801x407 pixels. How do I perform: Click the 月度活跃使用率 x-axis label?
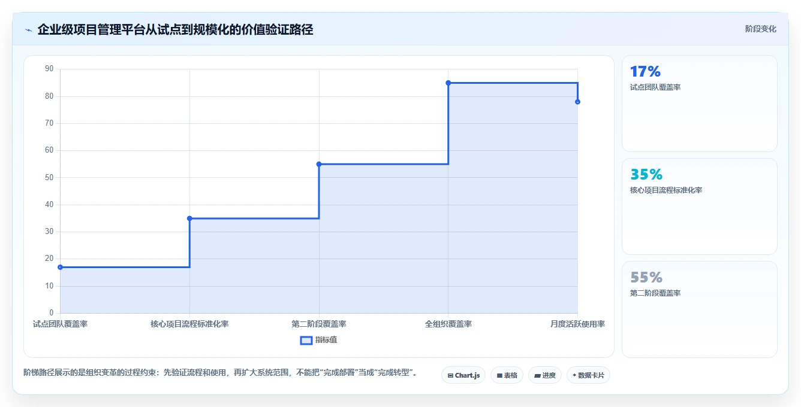click(x=577, y=324)
